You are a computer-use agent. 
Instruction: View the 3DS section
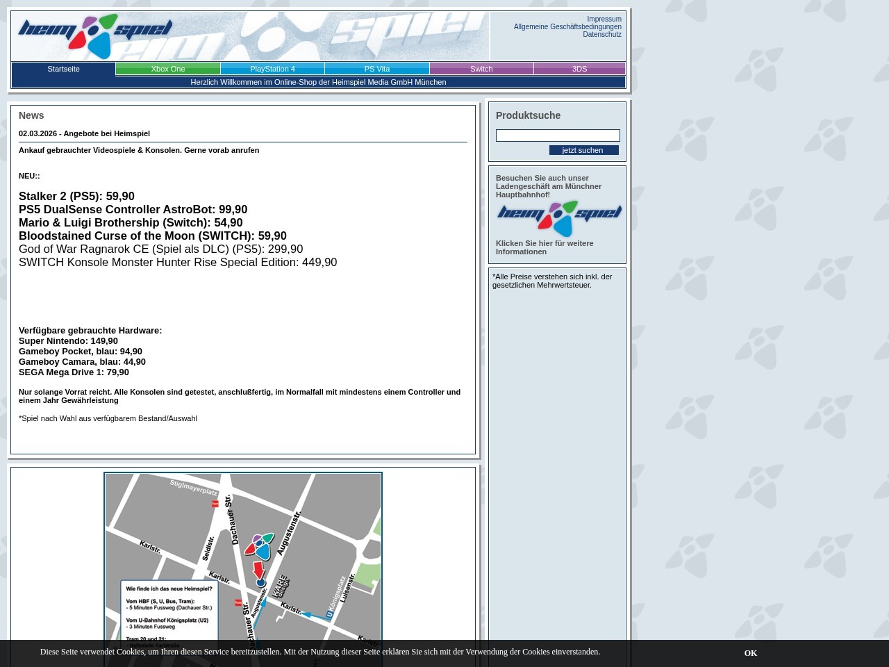click(x=579, y=69)
